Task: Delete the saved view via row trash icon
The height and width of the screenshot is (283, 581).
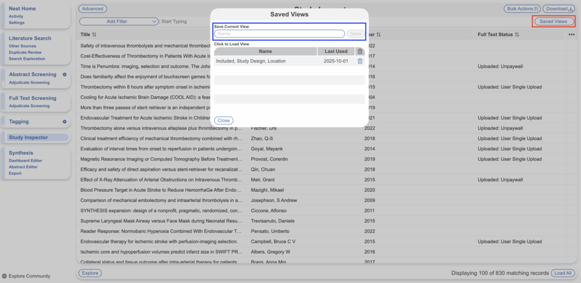Action: (x=360, y=61)
